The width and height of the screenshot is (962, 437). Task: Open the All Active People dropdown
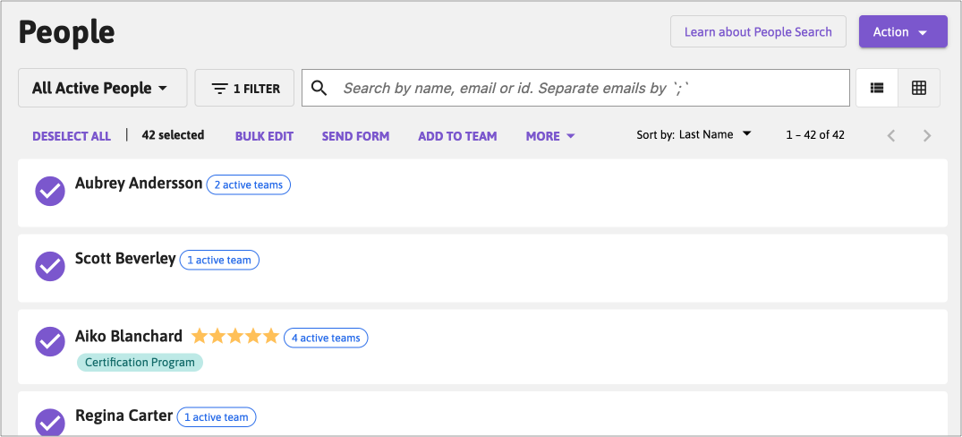point(102,88)
